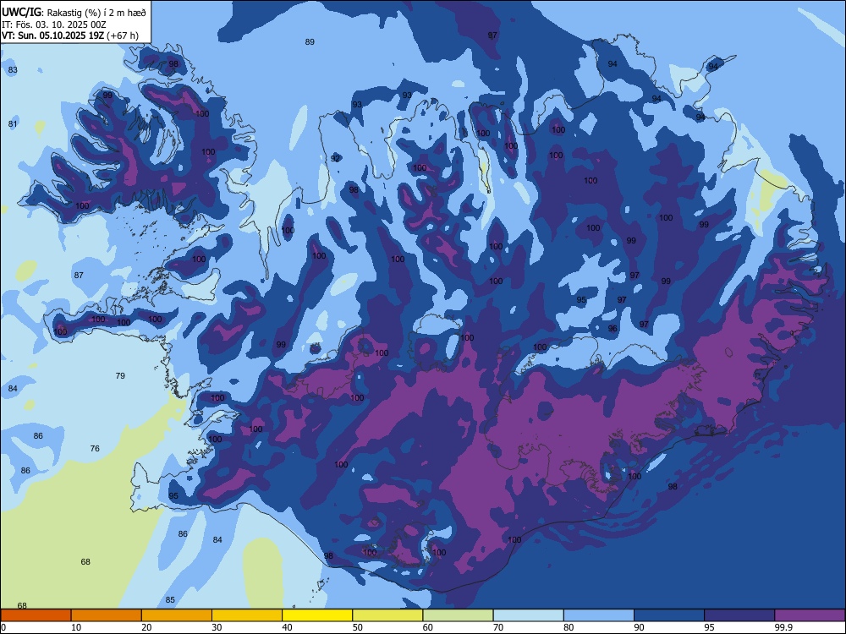Click the purple above-99.9 legend swatch
Image resolution: width=846 pixels, height=634 pixels.
pyautogui.click(x=810, y=615)
